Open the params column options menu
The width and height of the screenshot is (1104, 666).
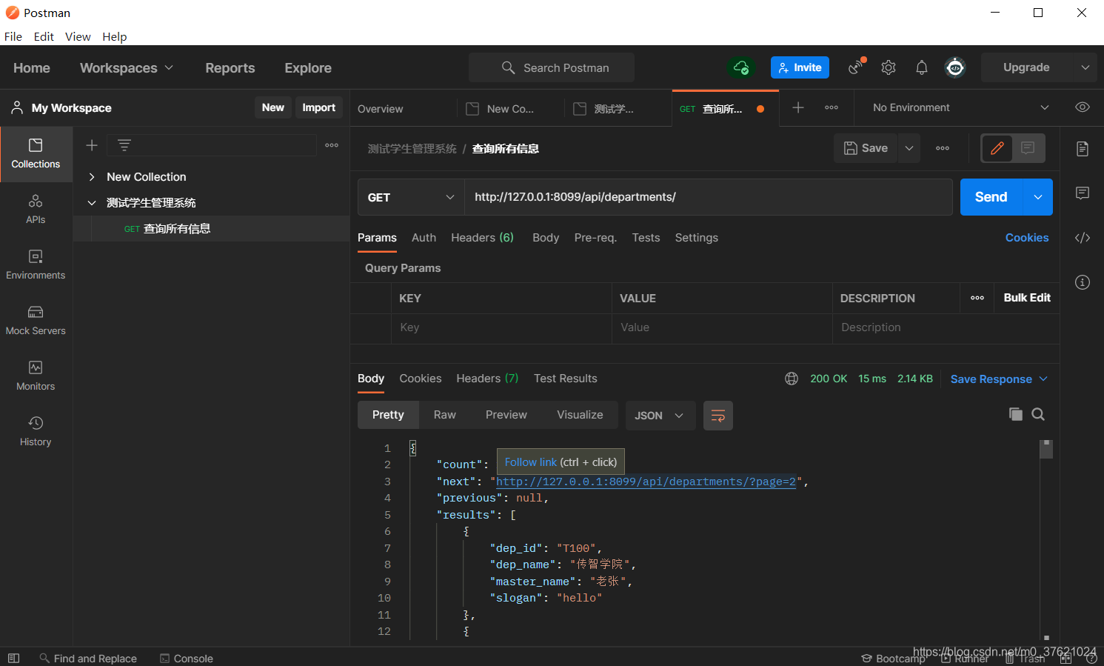[x=977, y=298]
